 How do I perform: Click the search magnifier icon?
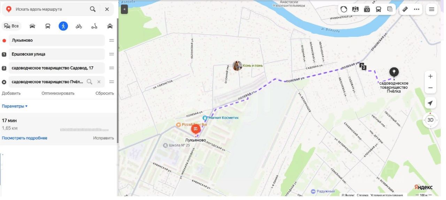pyautogui.click(x=93, y=9)
